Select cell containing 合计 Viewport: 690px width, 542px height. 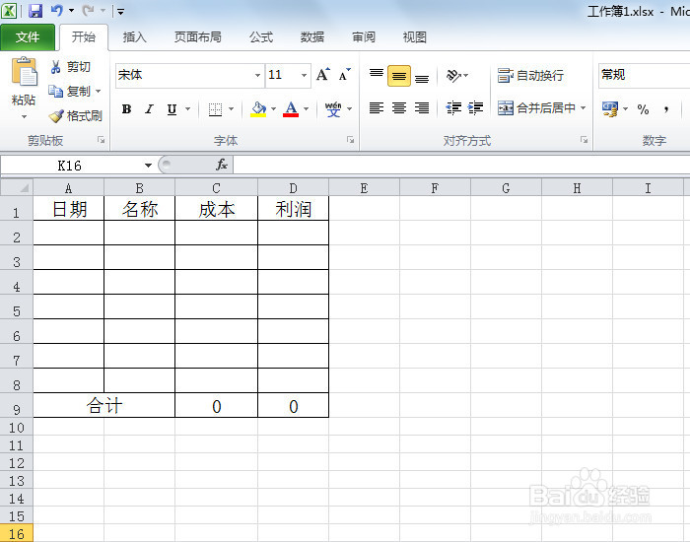[x=104, y=405]
